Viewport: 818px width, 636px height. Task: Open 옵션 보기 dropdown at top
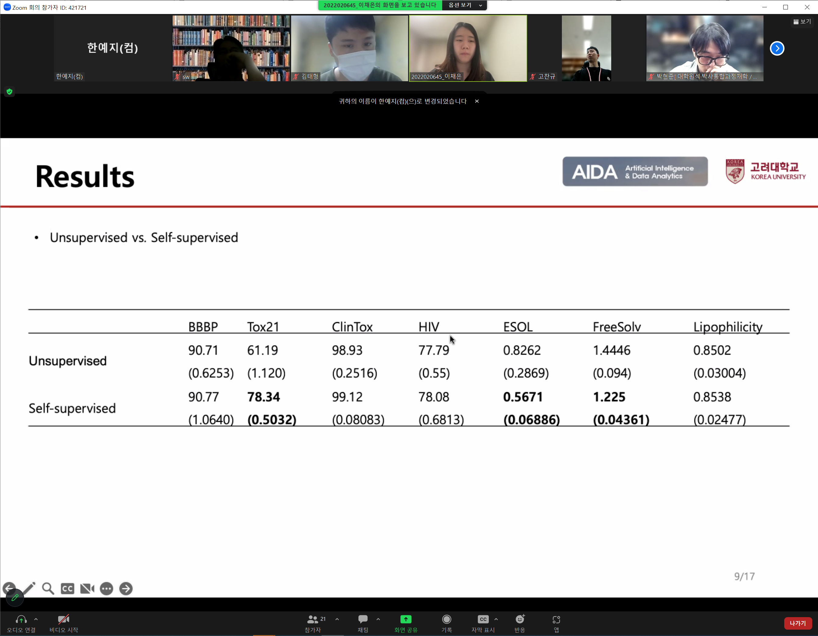464,5
